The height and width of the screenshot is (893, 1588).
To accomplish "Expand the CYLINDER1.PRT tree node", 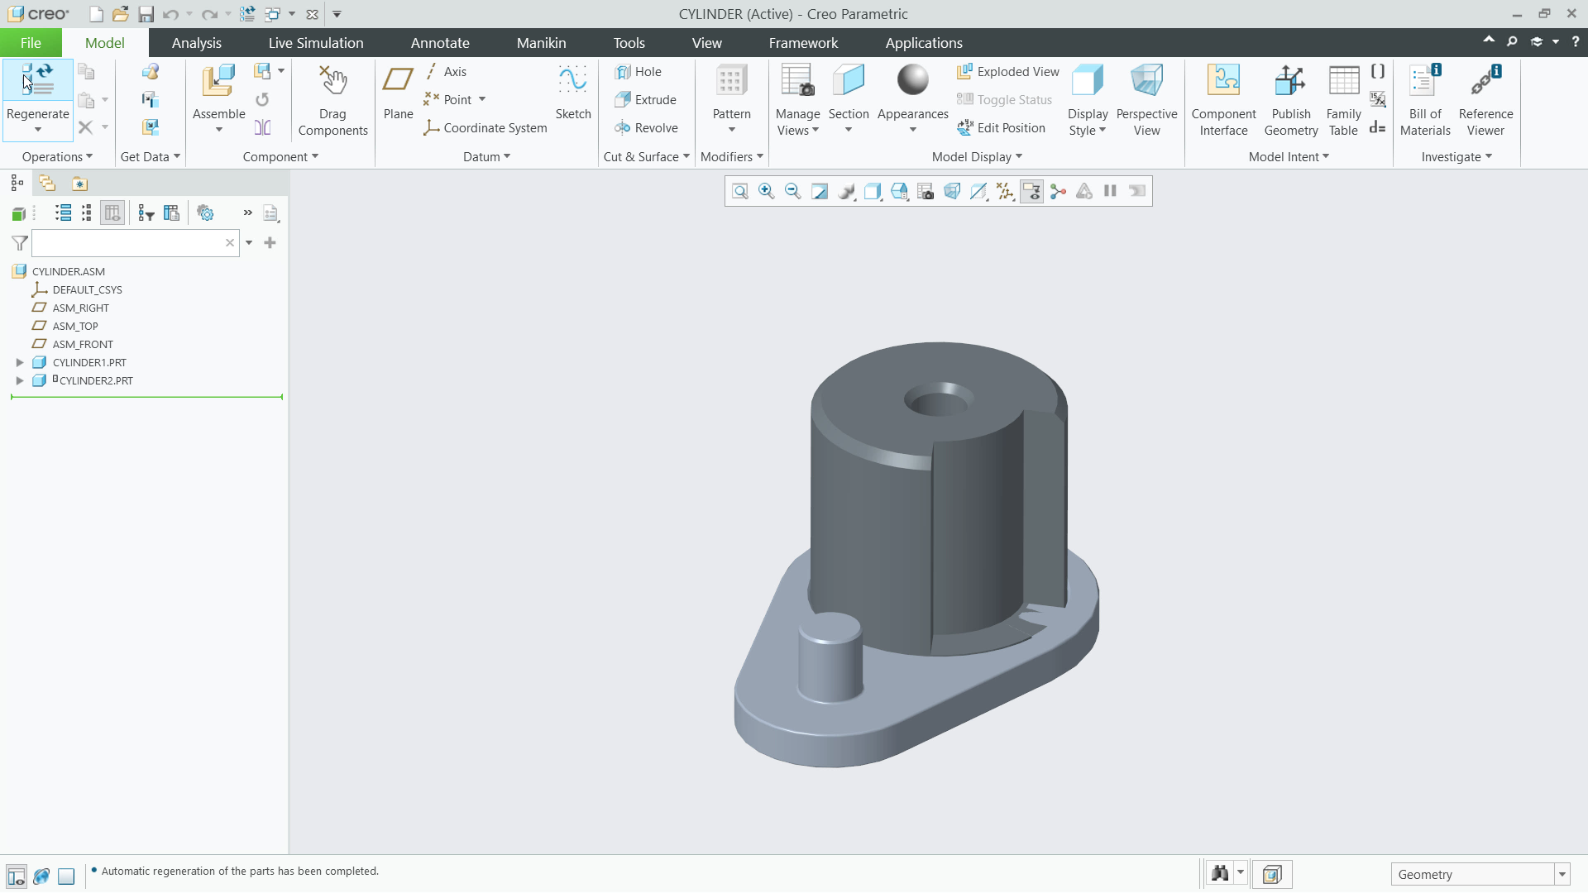I will pos(19,362).
